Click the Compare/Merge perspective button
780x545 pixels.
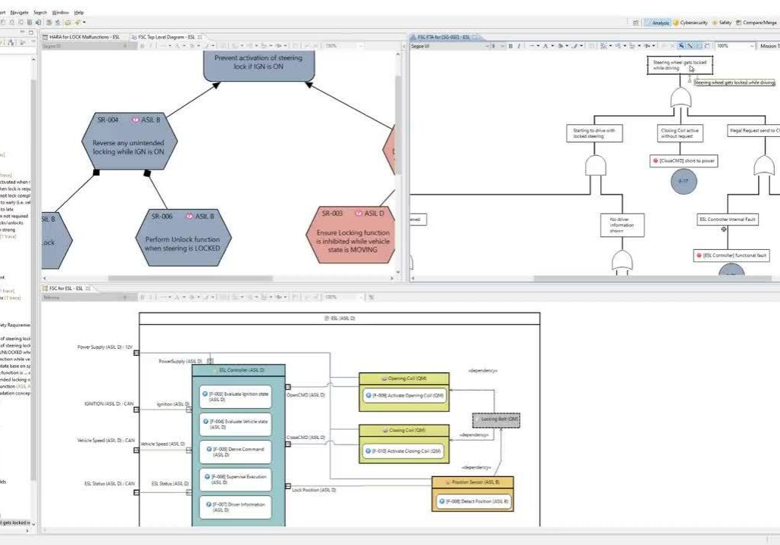click(759, 23)
